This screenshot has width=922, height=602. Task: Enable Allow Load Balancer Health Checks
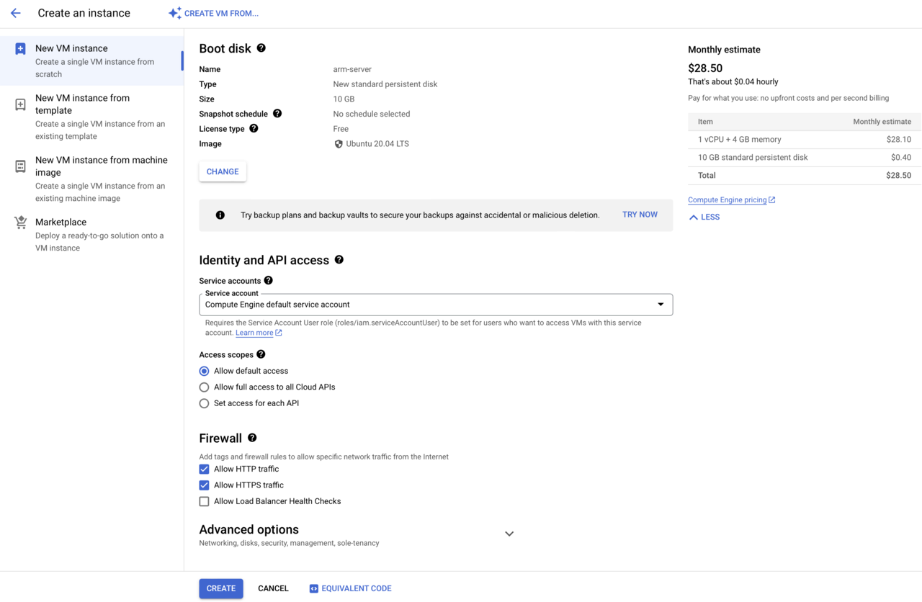click(205, 501)
